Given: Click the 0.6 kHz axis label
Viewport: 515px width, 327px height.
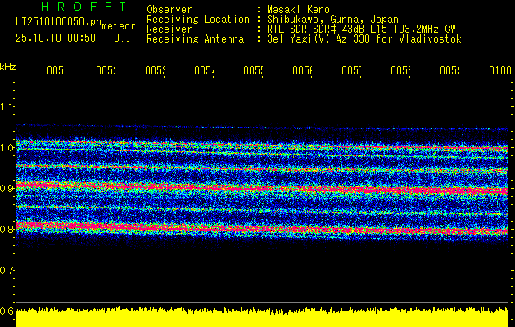Looking at the screenshot, I should pyautogui.click(x=7, y=311).
